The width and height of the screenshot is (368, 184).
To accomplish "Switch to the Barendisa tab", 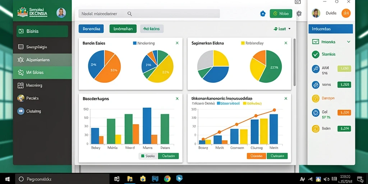I will click(91, 29).
